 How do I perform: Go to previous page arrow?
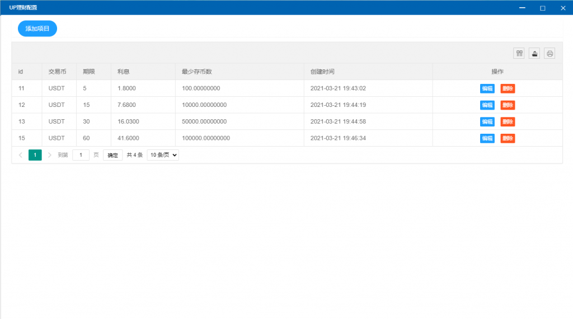click(21, 155)
